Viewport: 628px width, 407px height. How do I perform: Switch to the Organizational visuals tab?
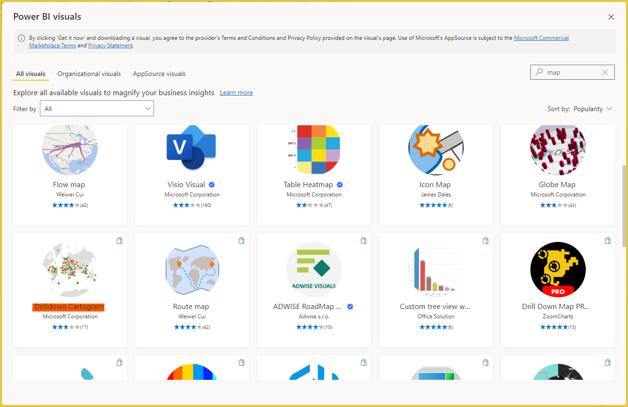(89, 74)
